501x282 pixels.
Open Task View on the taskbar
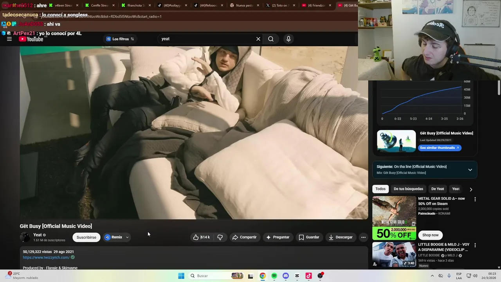[x=250, y=276]
